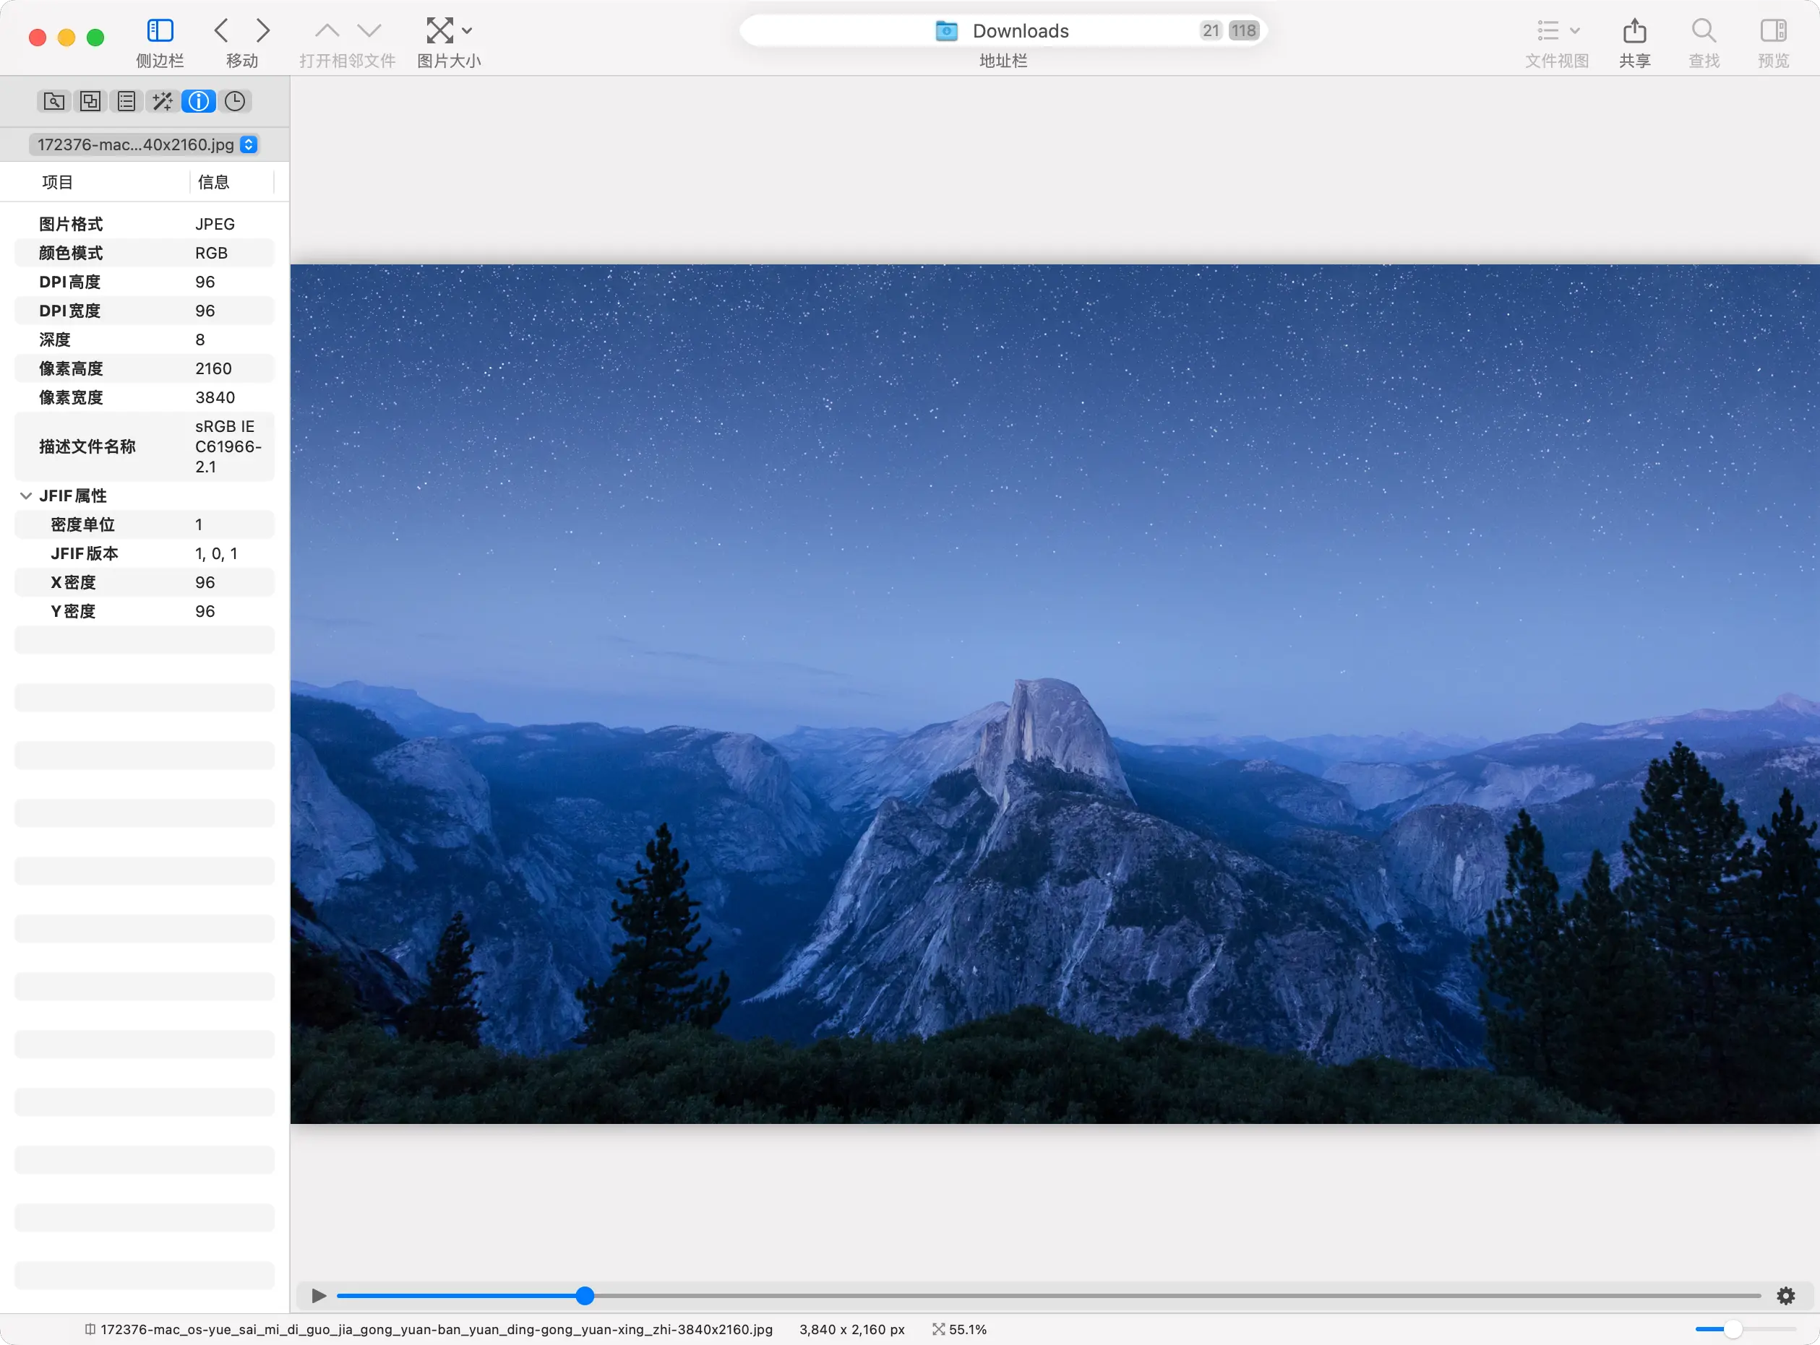Image resolution: width=1820 pixels, height=1345 pixels.
Task: Adjust the bottom-right zoom slider
Action: point(1733,1330)
